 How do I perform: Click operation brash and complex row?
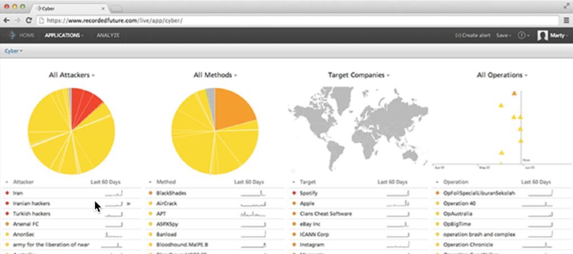pos(502,234)
